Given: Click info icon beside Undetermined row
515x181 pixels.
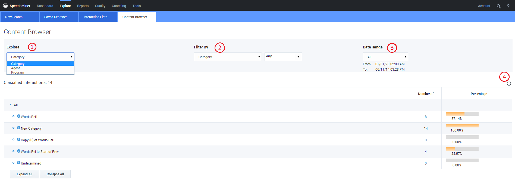Looking at the screenshot, I should (19, 163).
